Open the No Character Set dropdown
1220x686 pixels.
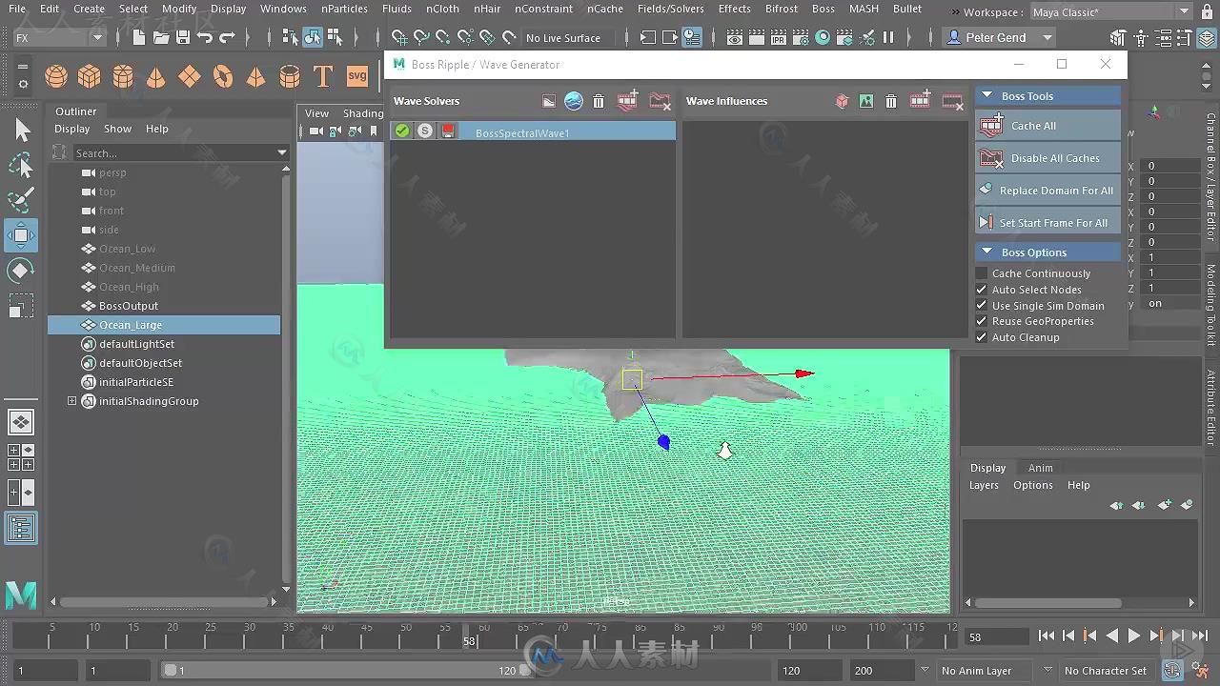(1107, 671)
